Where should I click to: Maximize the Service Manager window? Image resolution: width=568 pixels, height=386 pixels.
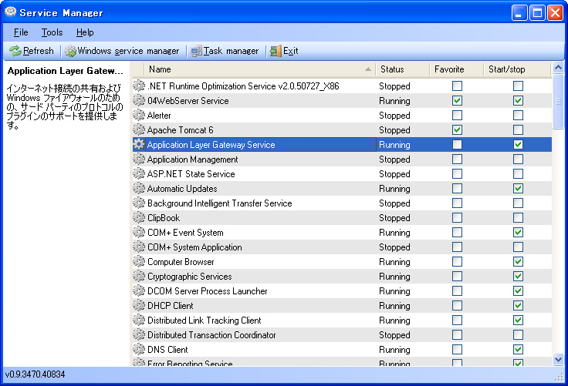[x=537, y=13]
